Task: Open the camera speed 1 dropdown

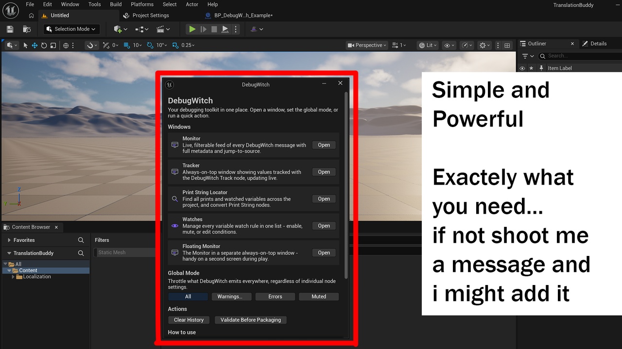Action: coord(399,45)
